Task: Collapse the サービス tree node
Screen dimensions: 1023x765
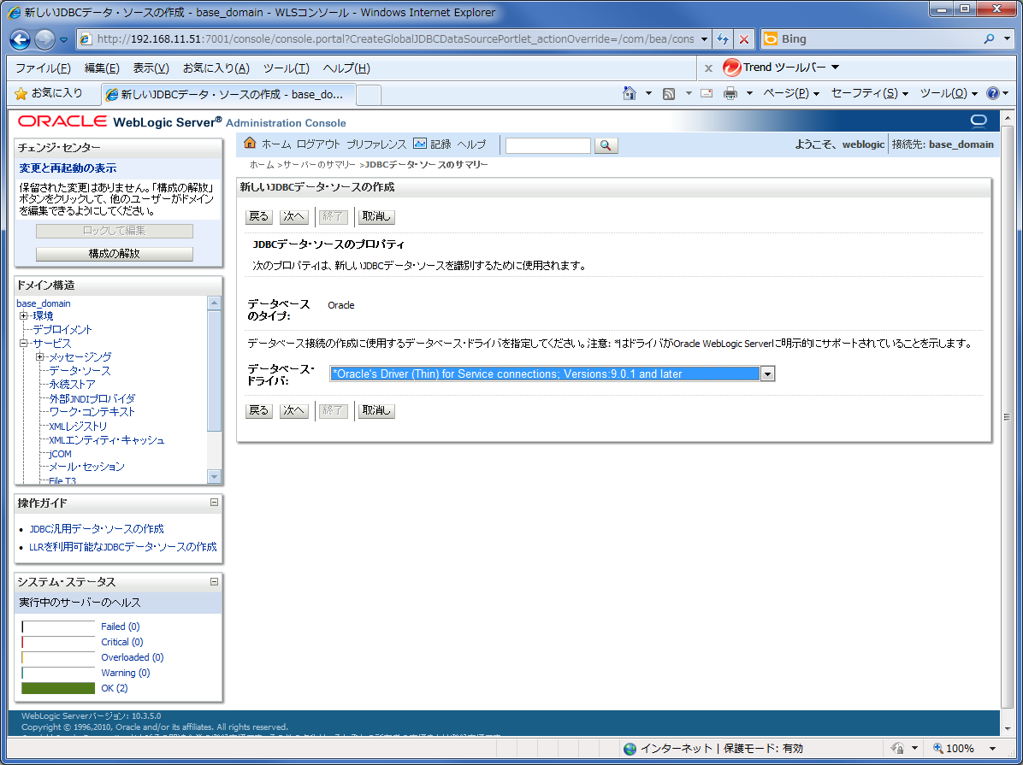Action: coord(23,343)
